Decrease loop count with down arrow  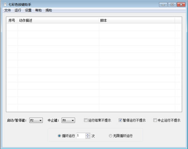[88, 137]
